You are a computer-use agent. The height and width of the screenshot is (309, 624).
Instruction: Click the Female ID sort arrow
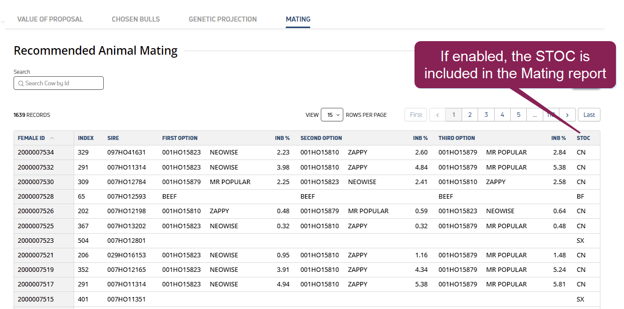52,138
